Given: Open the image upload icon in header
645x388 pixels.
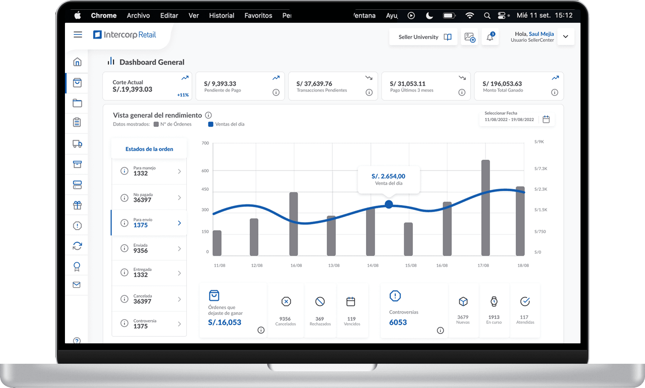Looking at the screenshot, I should point(470,37).
